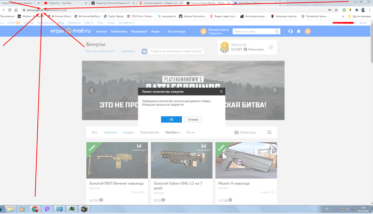Bookmark this page with the star icon

click(336, 10)
